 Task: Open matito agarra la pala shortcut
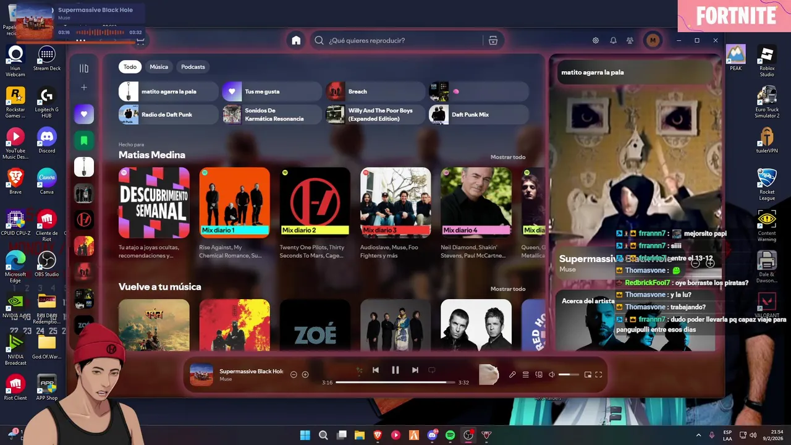169,91
